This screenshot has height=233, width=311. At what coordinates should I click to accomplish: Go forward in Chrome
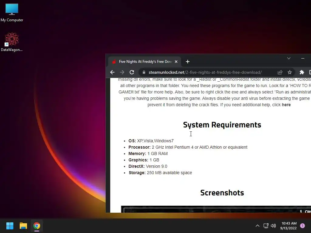pyautogui.click(x=122, y=72)
